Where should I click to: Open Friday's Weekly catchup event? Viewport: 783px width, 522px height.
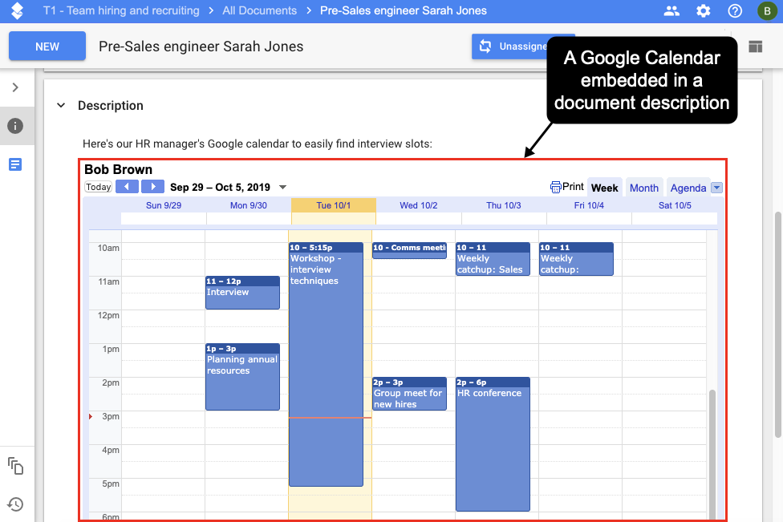(576, 259)
